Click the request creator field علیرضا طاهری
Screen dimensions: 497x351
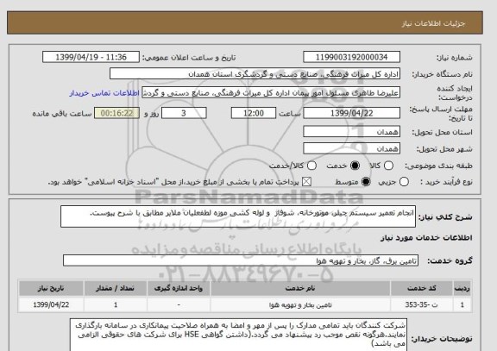point(271,93)
